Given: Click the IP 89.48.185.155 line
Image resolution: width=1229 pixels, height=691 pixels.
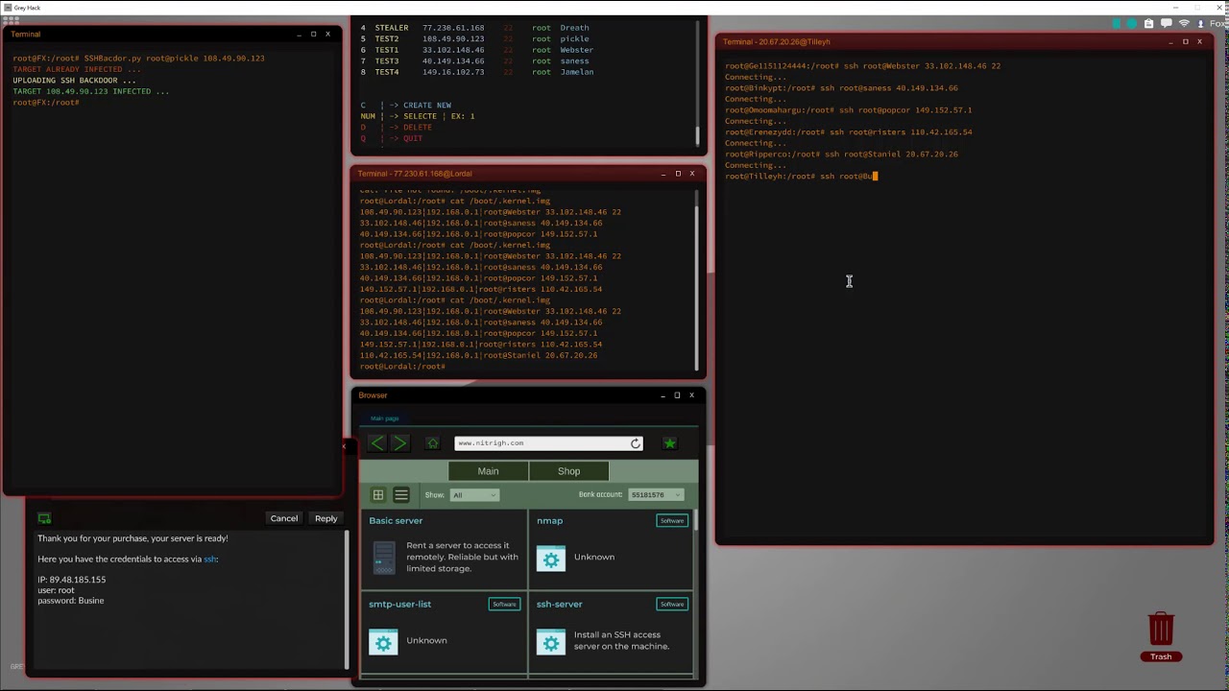Looking at the screenshot, I should tap(72, 580).
